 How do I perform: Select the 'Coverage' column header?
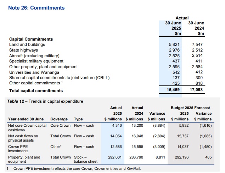[x=59, y=119]
